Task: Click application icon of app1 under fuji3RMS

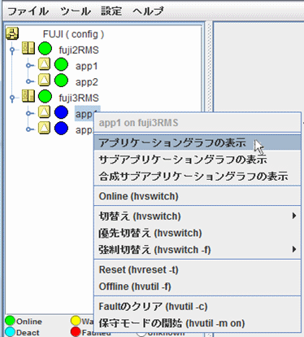Action: pyautogui.click(x=44, y=112)
